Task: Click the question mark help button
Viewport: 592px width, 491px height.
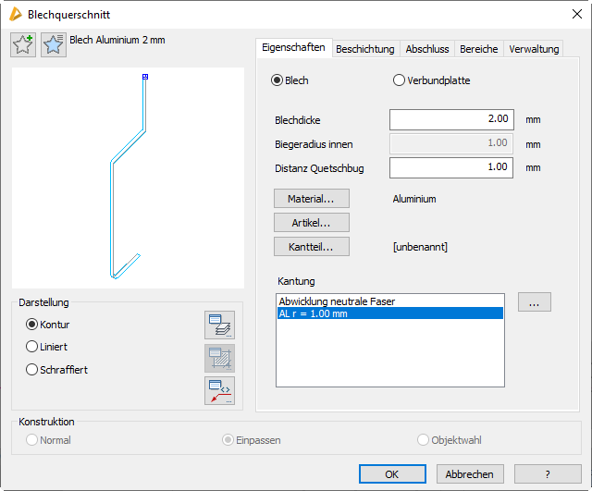Action: click(548, 473)
